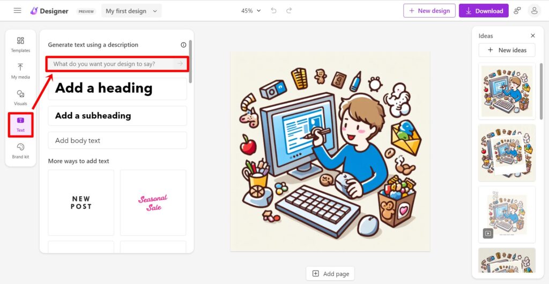Select the cartoon illustration on canvas

[x=330, y=152]
